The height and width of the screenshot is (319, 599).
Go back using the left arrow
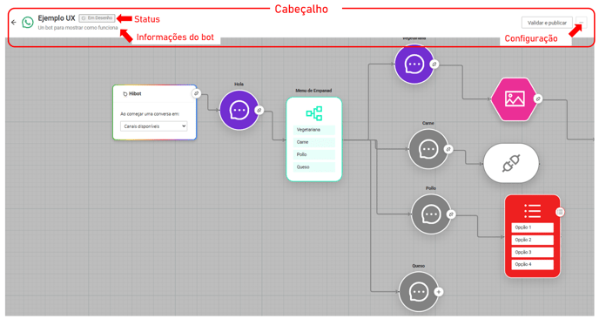point(14,23)
